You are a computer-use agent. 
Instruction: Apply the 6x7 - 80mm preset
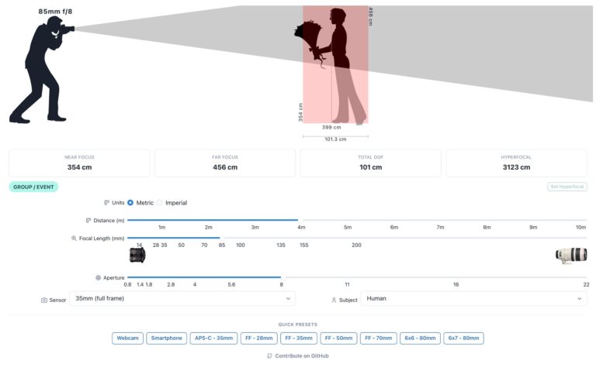(464, 338)
